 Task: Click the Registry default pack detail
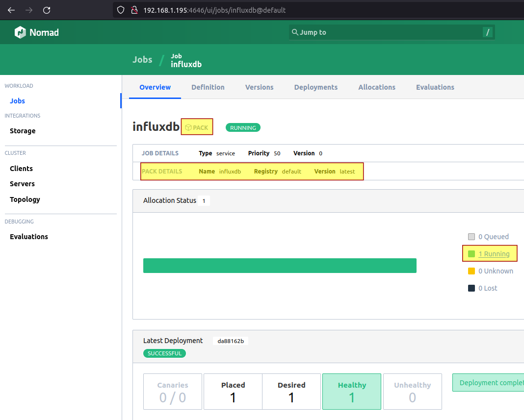coord(277,171)
